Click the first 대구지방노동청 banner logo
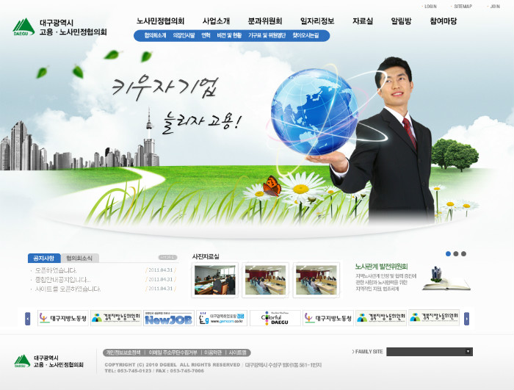The height and width of the screenshot is (390, 514). pos(63,319)
